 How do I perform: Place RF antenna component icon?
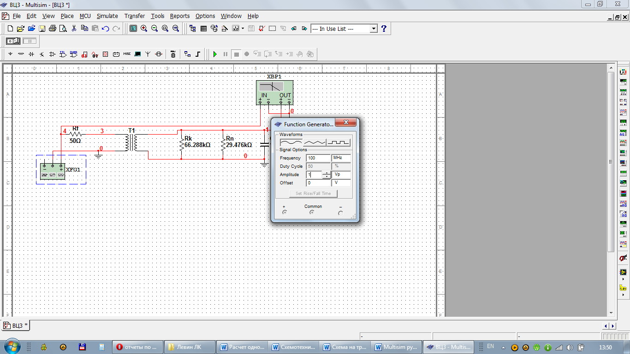[x=148, y=54]
